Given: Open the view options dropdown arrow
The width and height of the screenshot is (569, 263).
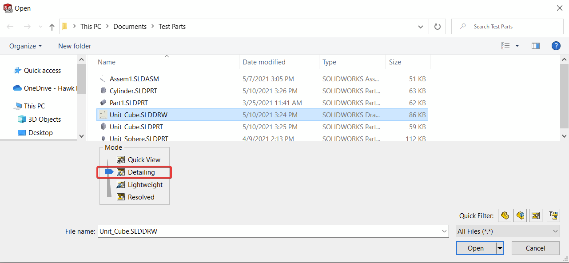Looking at the screenshot, I should (517, 46).
